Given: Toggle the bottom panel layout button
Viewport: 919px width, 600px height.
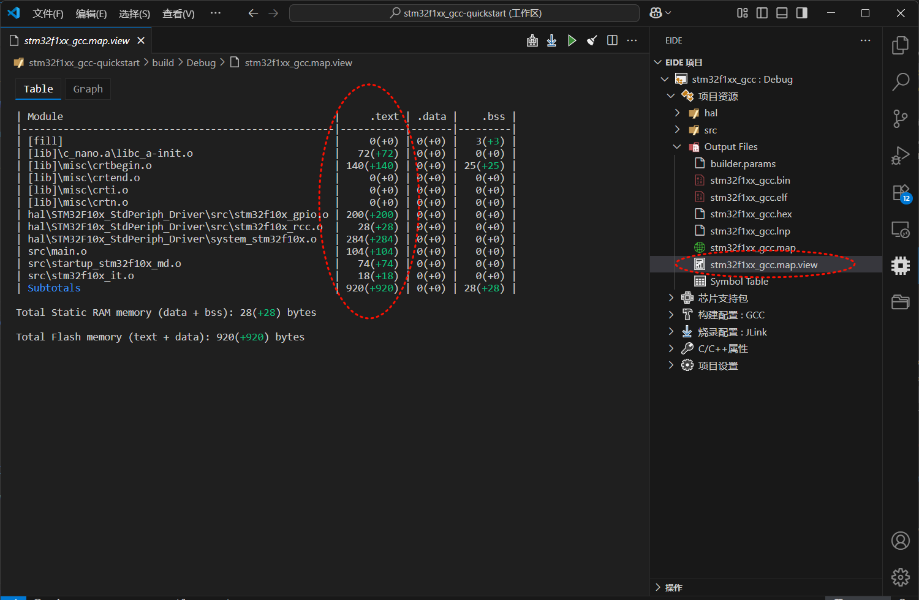Looking at the screenshot, I should tap(782, 13).
